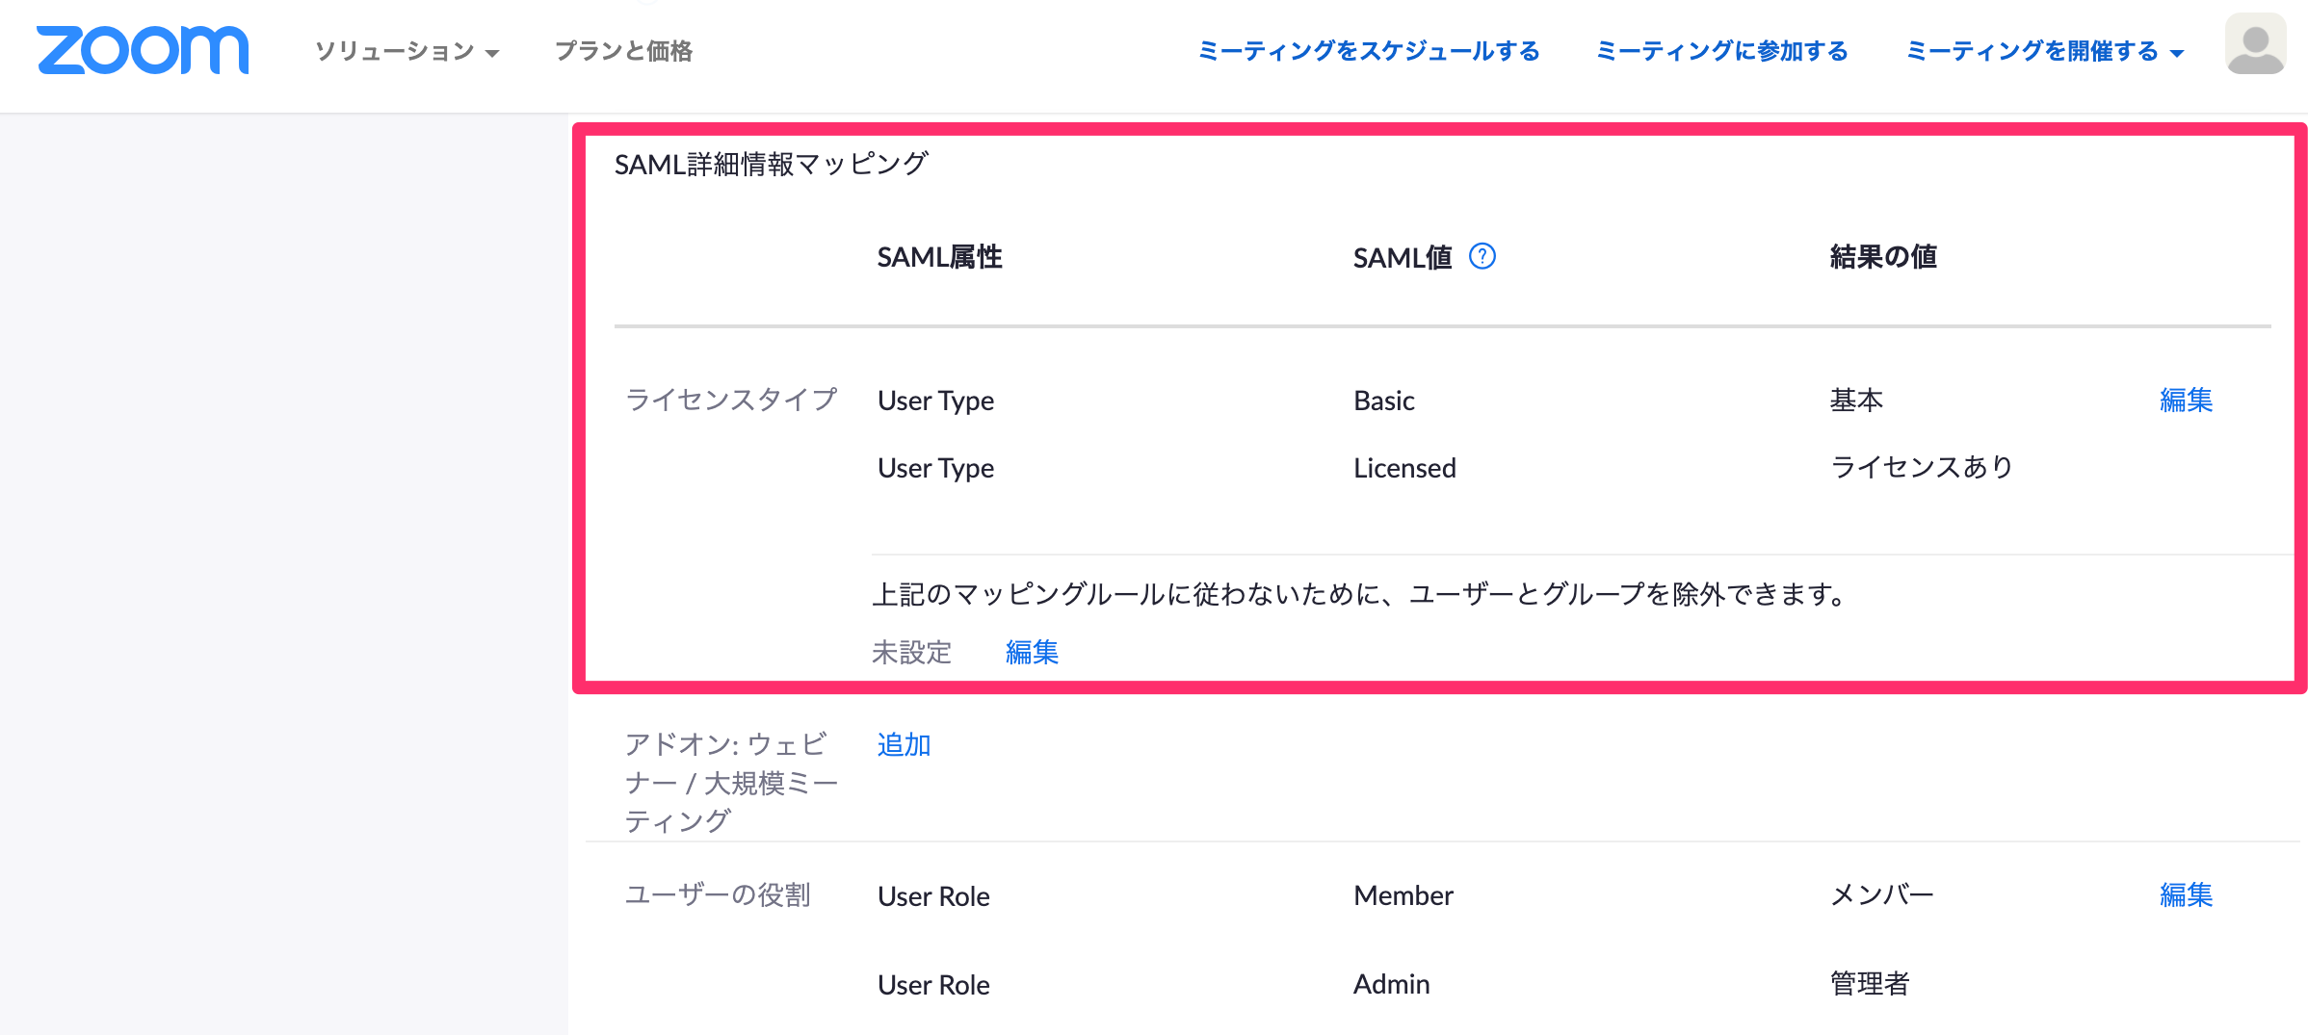Click the アドオン: ウェビナー label

pos(731,782)
